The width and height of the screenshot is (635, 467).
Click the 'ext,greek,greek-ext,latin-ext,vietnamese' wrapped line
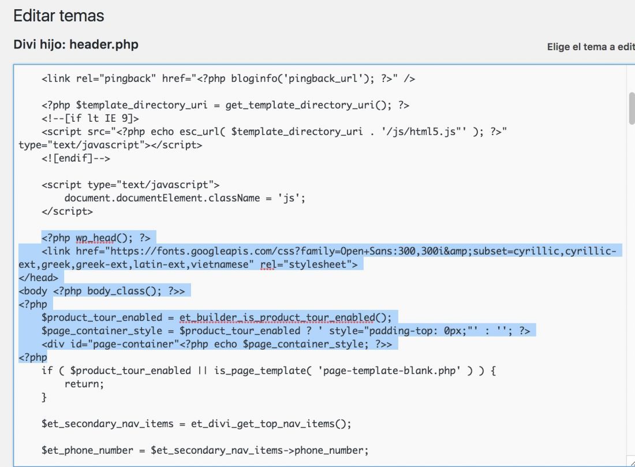pos(188,264)
